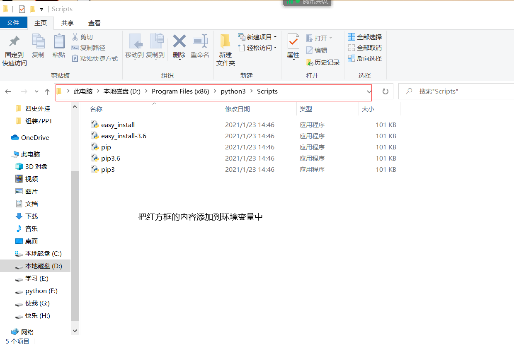Image resolution: width=514 pixels, height=346 pixels.
Task: Create a new folder with 新建文件夹
Action: 225,49
